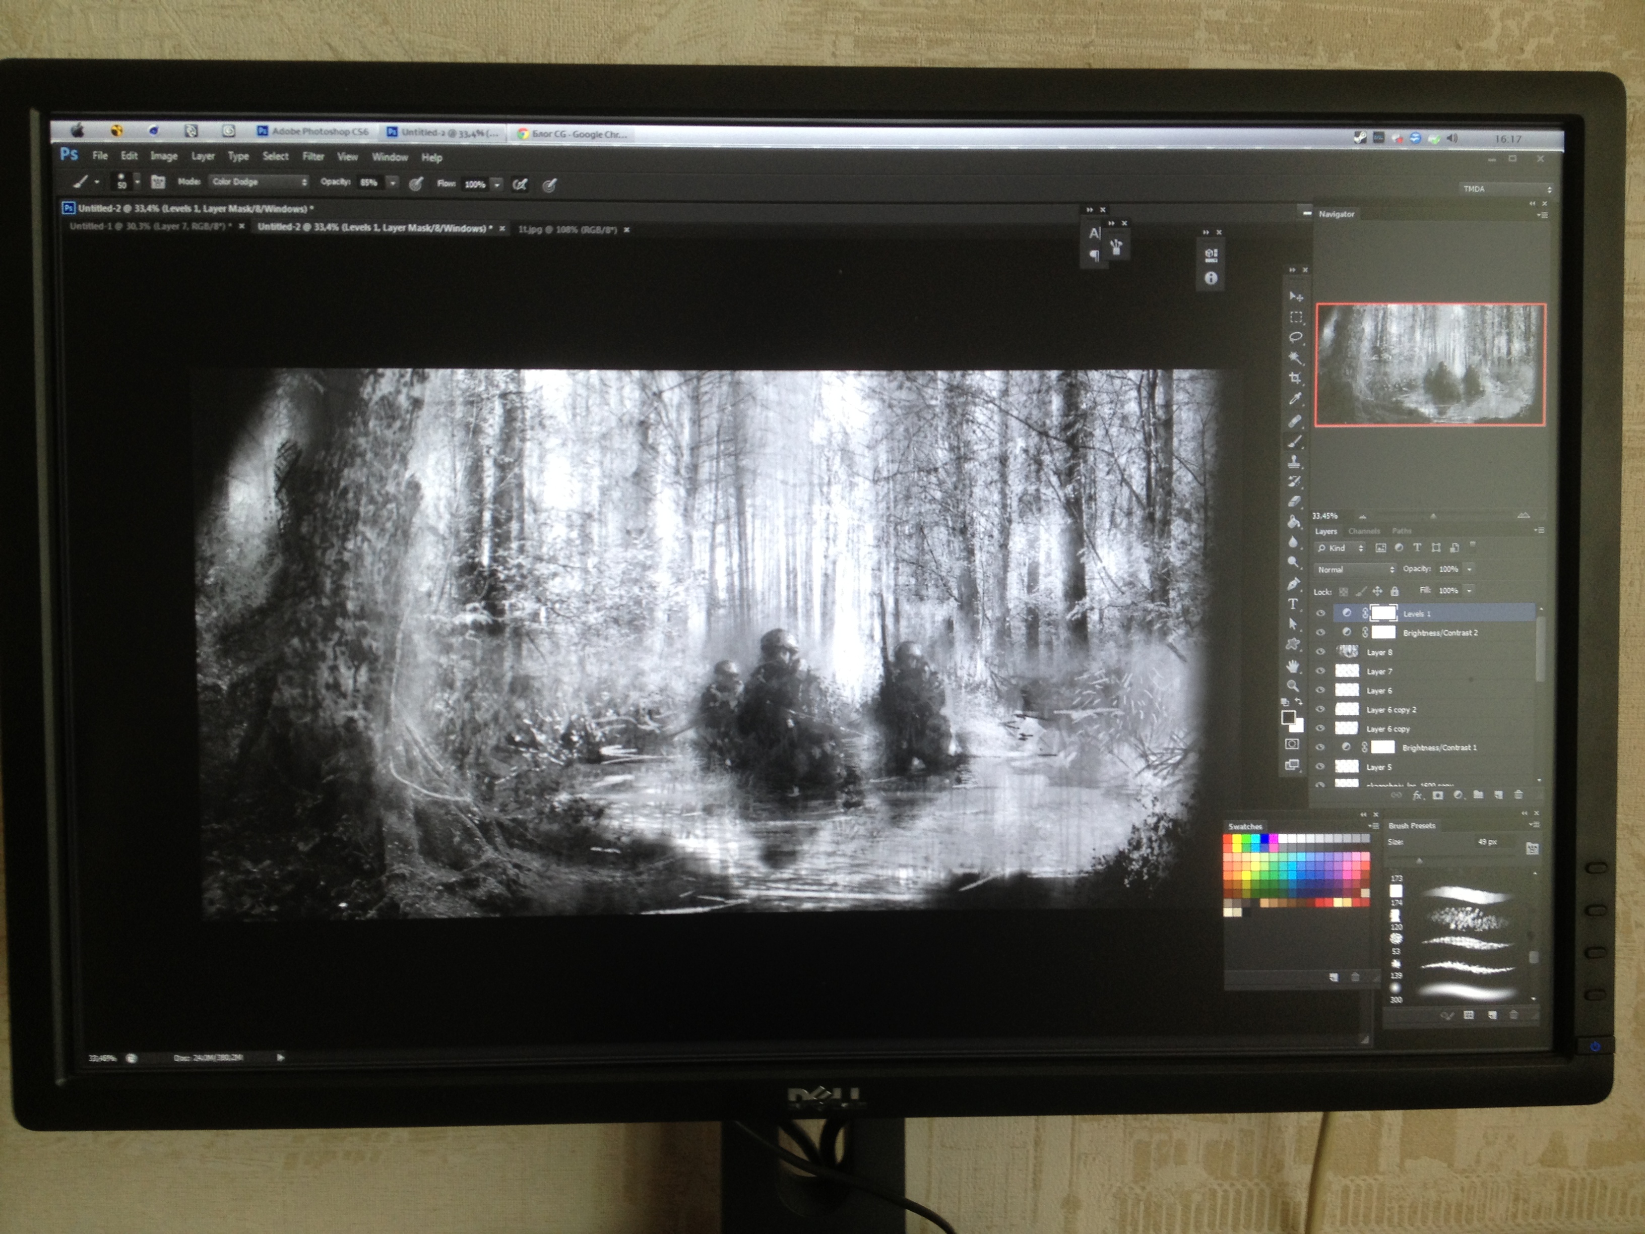This screenshot has height=1234, width=1645.
Task: Hide Layer 8 with its eye icon
Action: pos(1321,652)
